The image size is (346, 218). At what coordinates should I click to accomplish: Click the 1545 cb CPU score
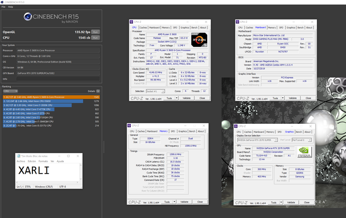point(84,38)
